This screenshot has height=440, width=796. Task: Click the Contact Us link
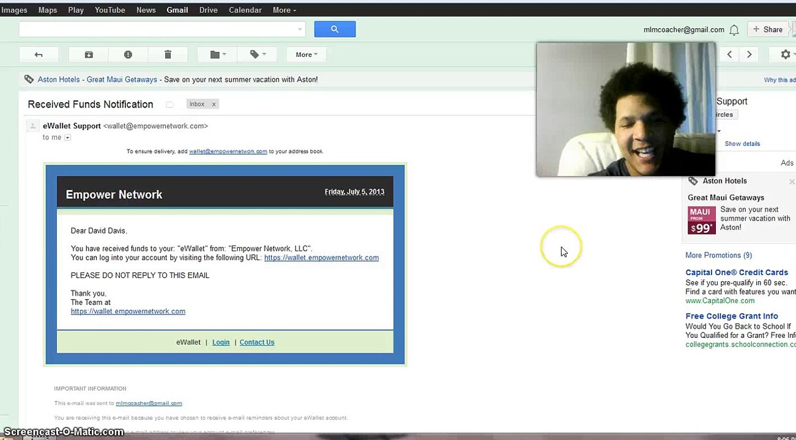[257, 342]
